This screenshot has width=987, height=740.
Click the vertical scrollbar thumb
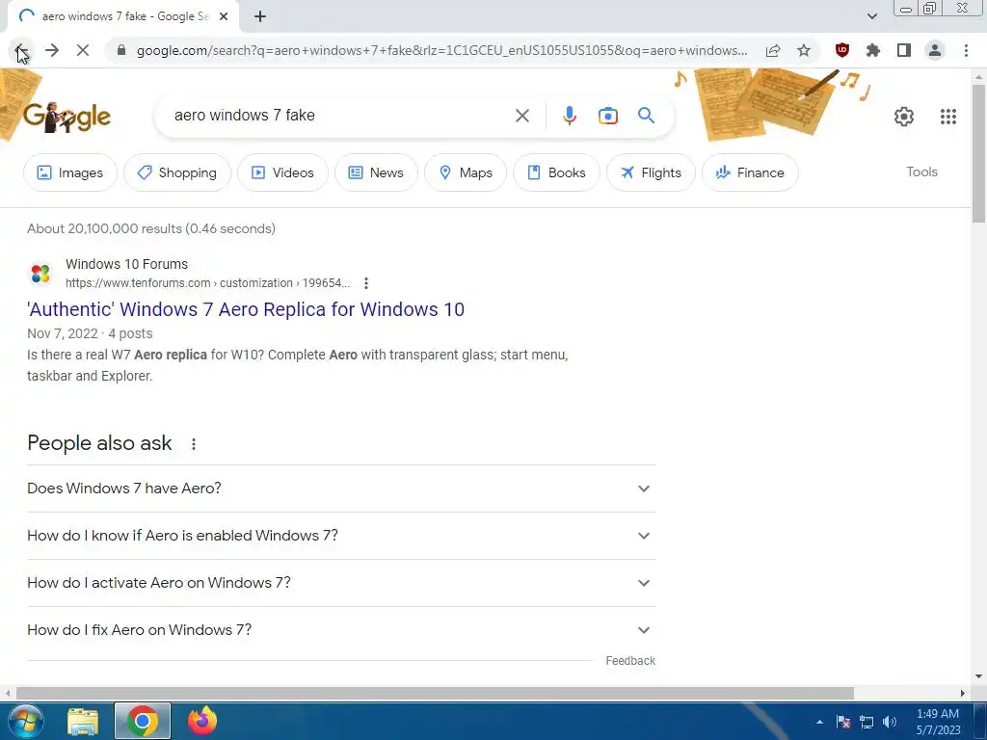click(978, 153)
